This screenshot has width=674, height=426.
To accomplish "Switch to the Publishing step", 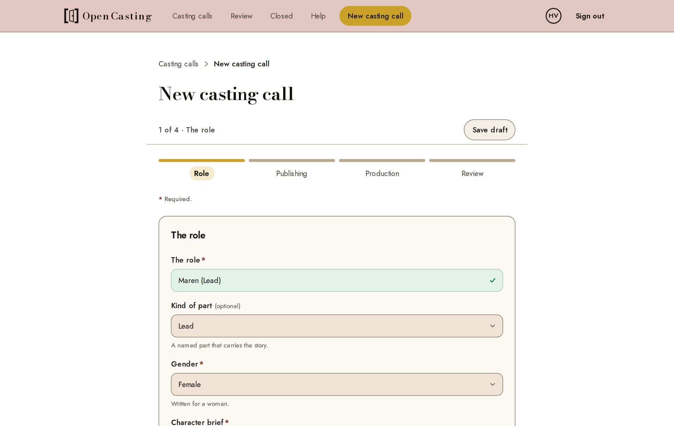I will tap(292, 173).
